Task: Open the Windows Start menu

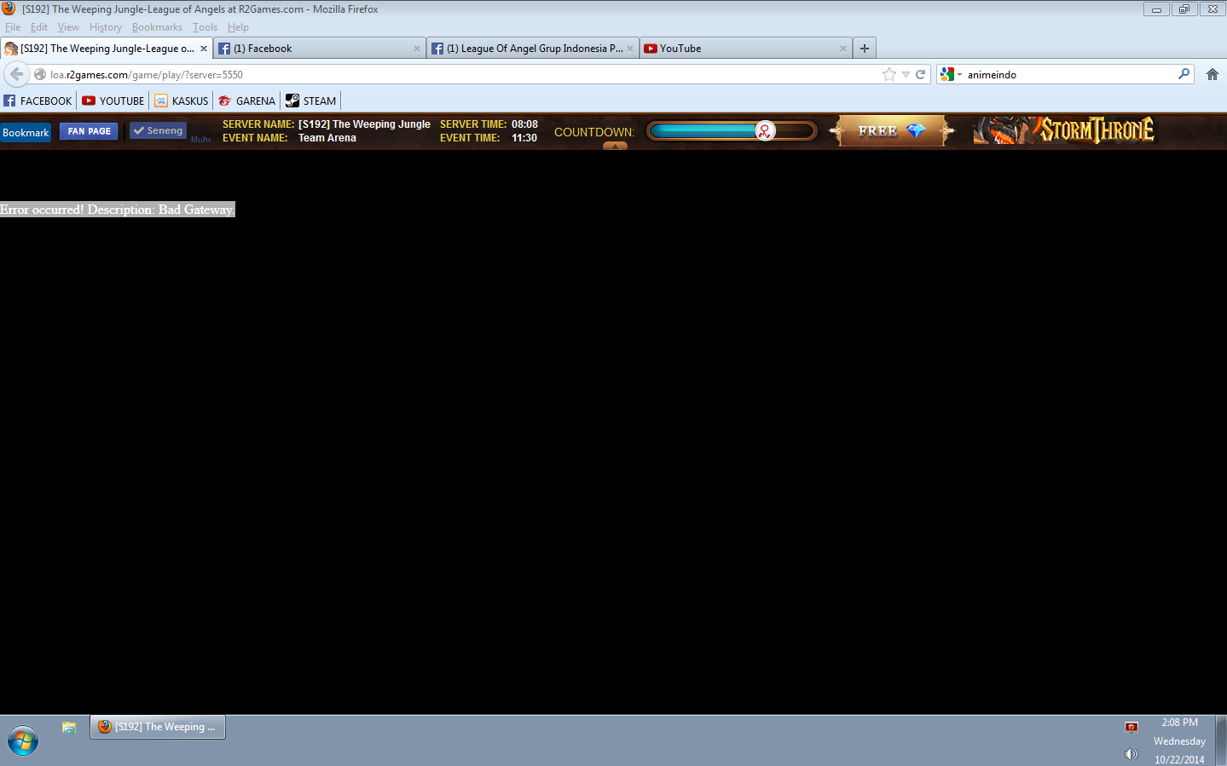Action: coord(23,740)
